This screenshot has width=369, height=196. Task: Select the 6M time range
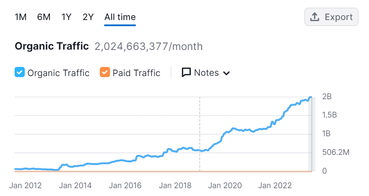click(x=43, y=17)
